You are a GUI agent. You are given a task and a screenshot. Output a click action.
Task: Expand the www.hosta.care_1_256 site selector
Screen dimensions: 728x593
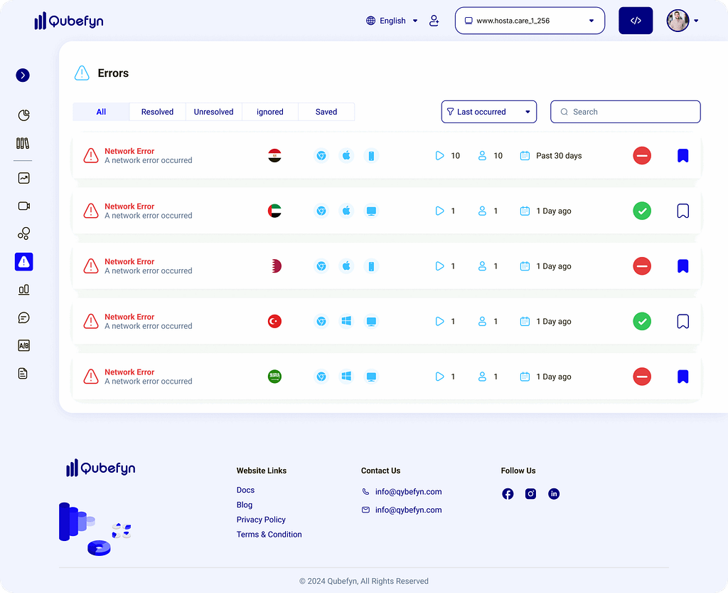(x=530, y=21)
